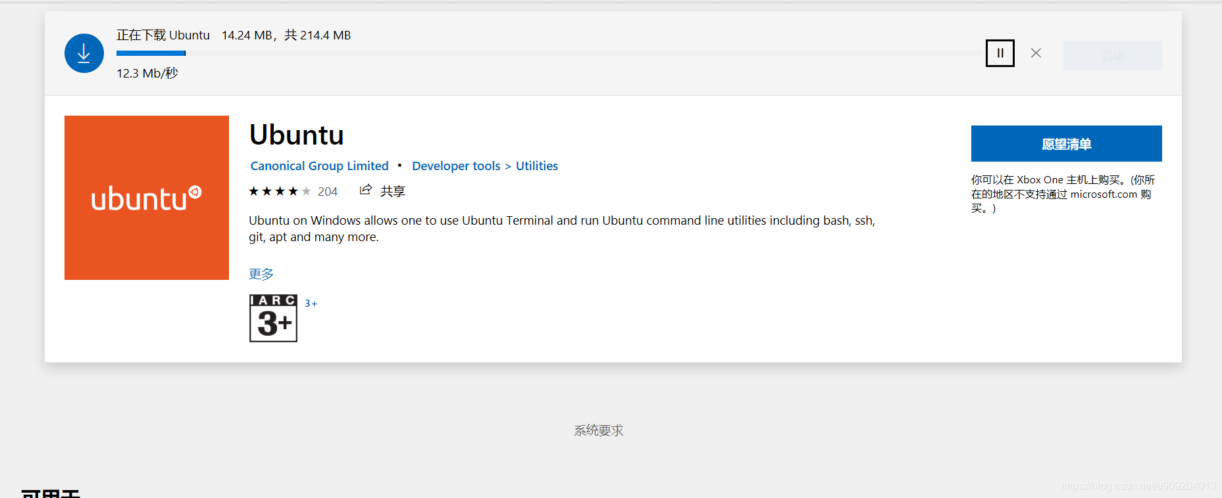Click the Ubuntu on Windows description text
Screen dimensions: 1222x498
coord(562,229)
